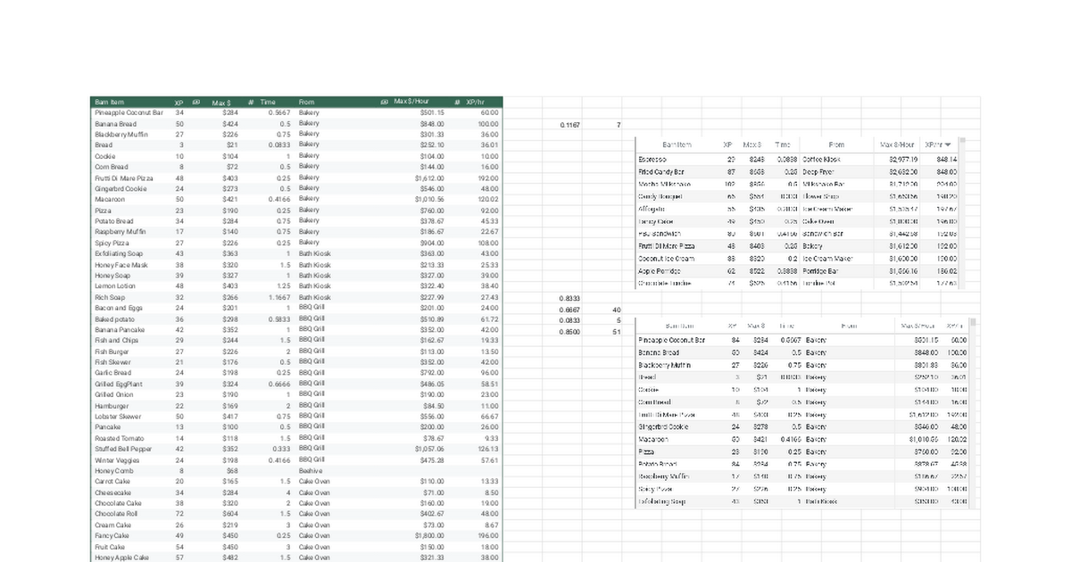Click the 'Lobster Skewer' cell
The width and height of the screenshot is (1071, 562).
coord(117,416)
